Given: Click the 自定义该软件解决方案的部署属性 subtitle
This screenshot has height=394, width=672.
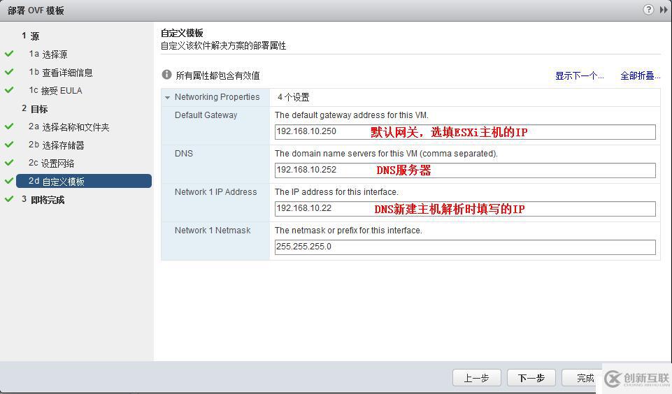Looking at the screenshot, I should 223,46.
